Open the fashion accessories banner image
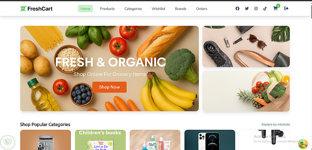Screen dimensions: 312x150 click(246, 47)
